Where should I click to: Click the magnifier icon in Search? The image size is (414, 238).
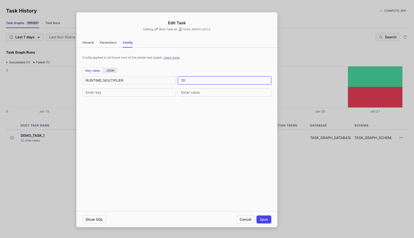(381, 37)
